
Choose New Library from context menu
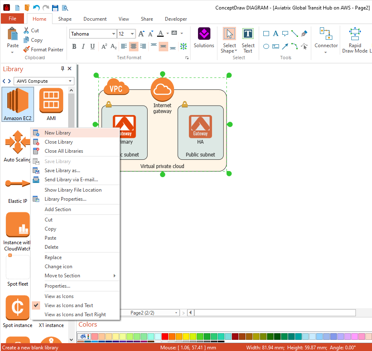(57, 133)
